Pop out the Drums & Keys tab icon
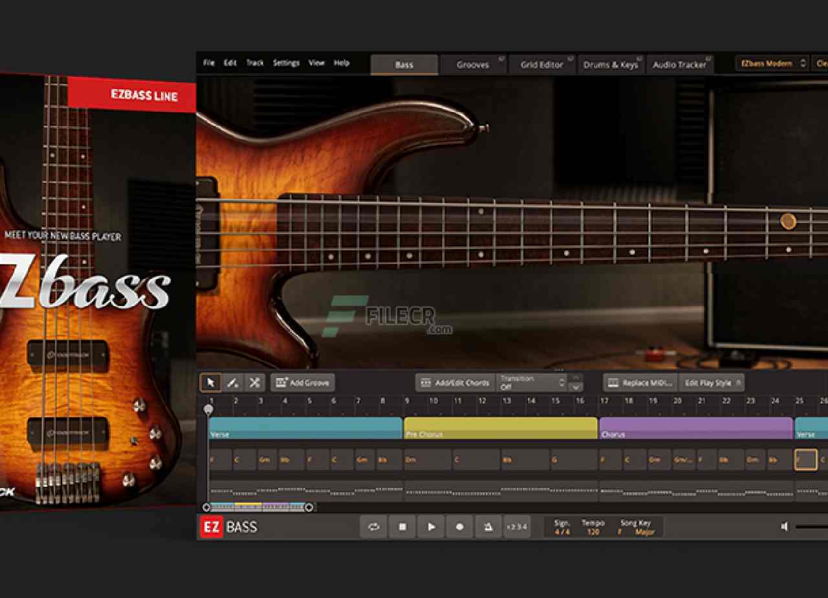The width and height of the screenshot is (828, 598). coord(640,59)
